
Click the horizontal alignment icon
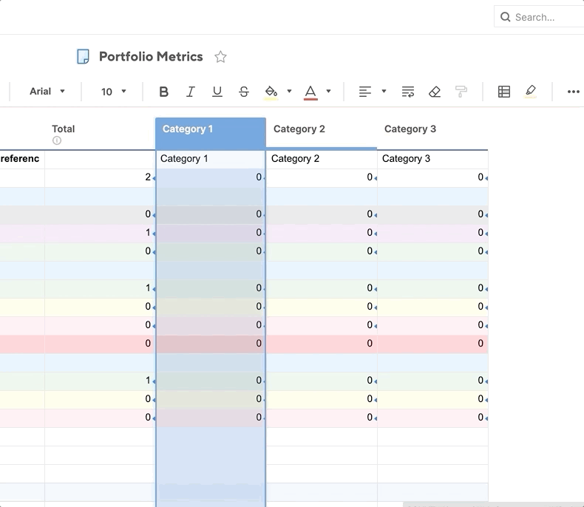[365, 92]
